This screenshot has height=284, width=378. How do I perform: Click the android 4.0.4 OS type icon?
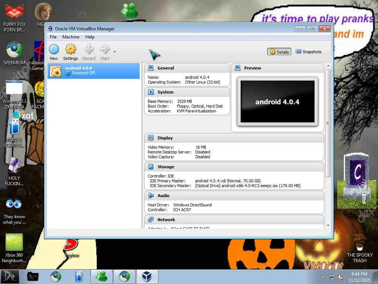(x=55, y=71)
